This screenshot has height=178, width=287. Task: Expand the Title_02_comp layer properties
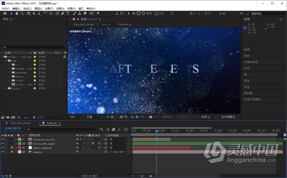tap(16, 144)
